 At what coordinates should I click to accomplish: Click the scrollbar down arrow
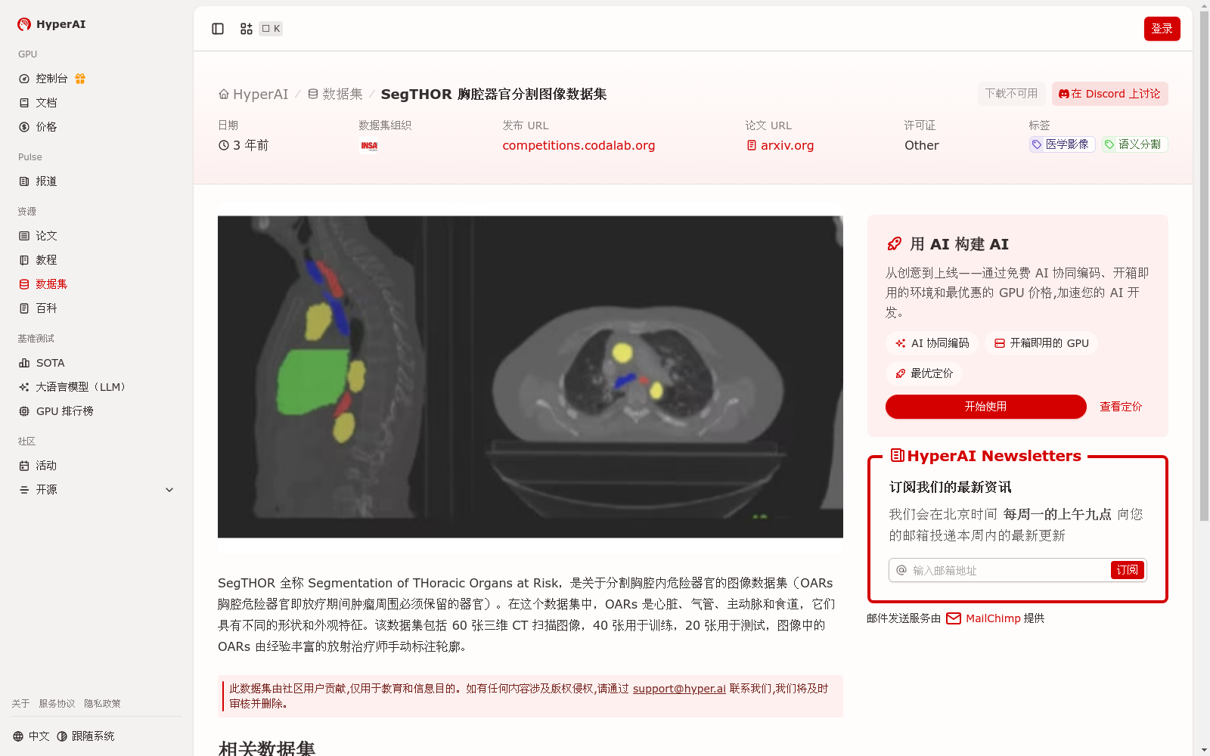pos(1204,750)
